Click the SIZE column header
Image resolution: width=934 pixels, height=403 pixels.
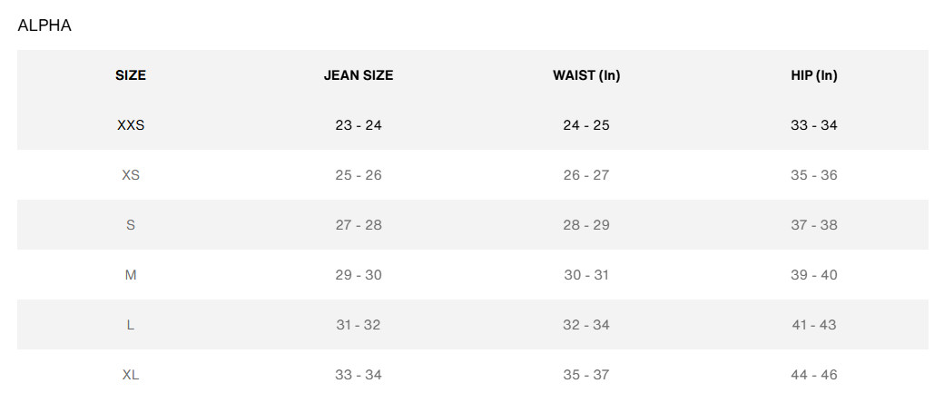(131, 75)
